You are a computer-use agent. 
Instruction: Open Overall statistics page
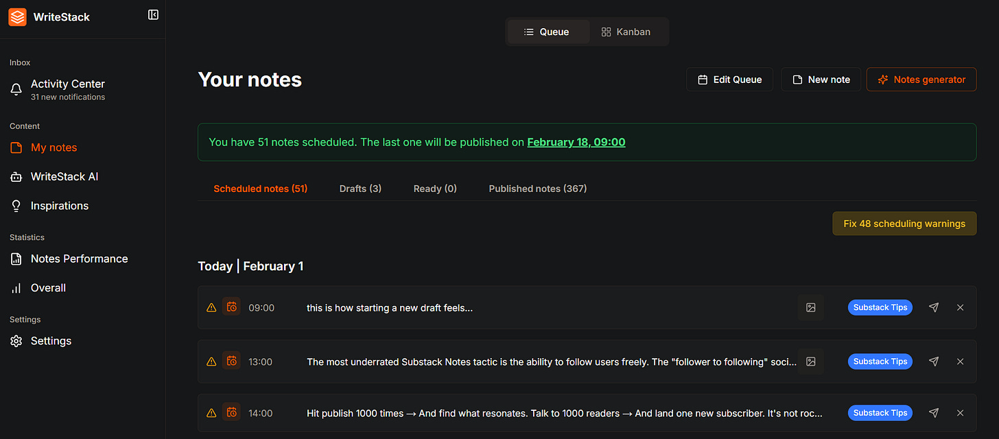[x=48, y=288]
